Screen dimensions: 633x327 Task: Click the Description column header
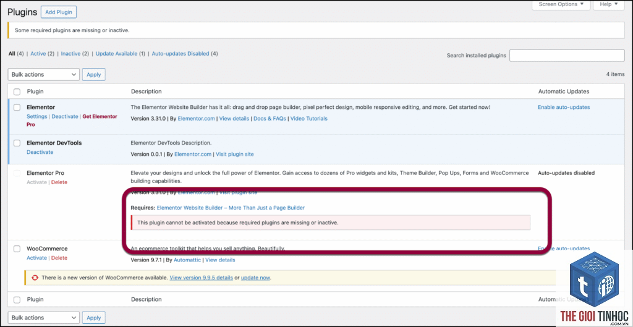coord(146,91)
